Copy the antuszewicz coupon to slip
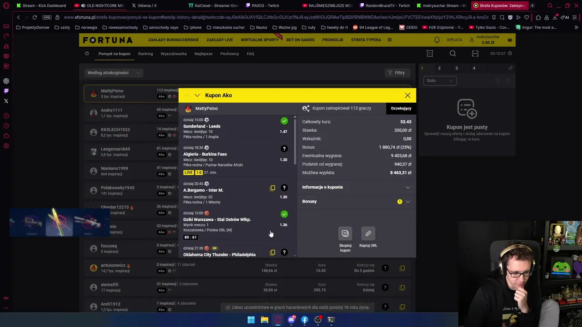Screen dimensions: 582x327 point(402,268)
